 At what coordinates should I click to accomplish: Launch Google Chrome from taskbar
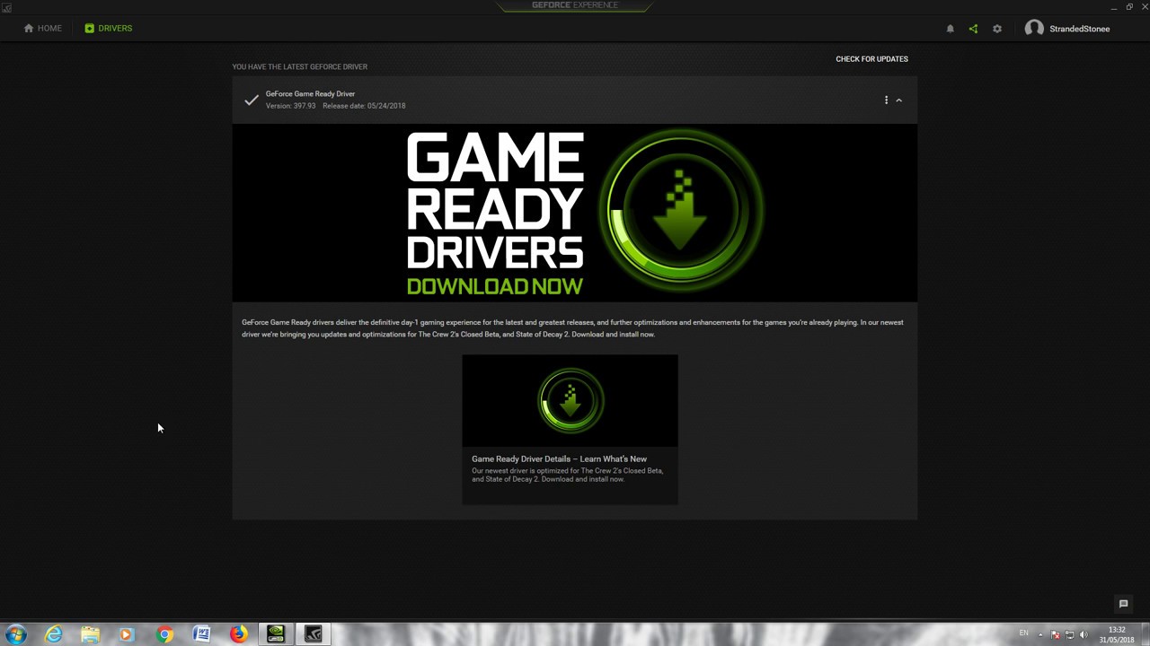[x=164, y=634]
